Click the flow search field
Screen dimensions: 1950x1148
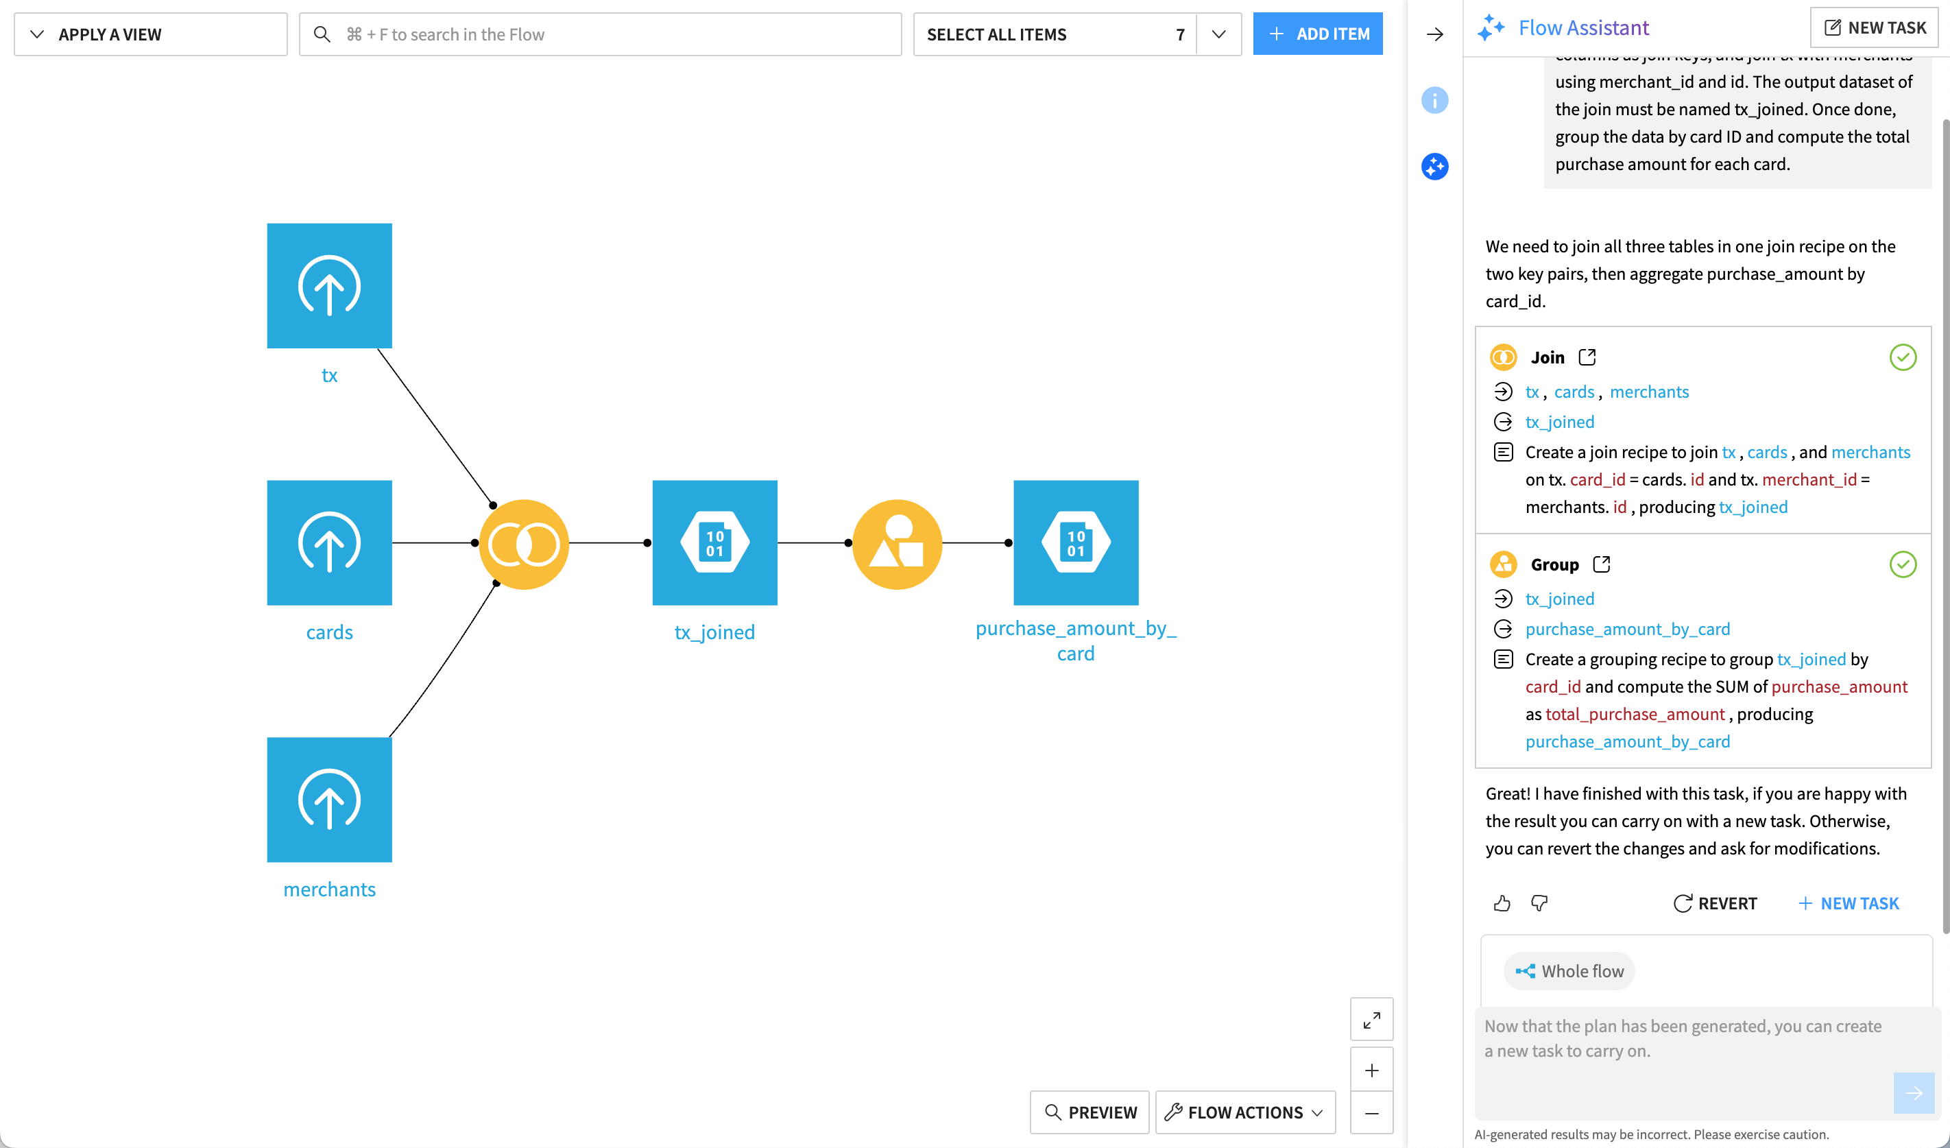tap(600, 34)
